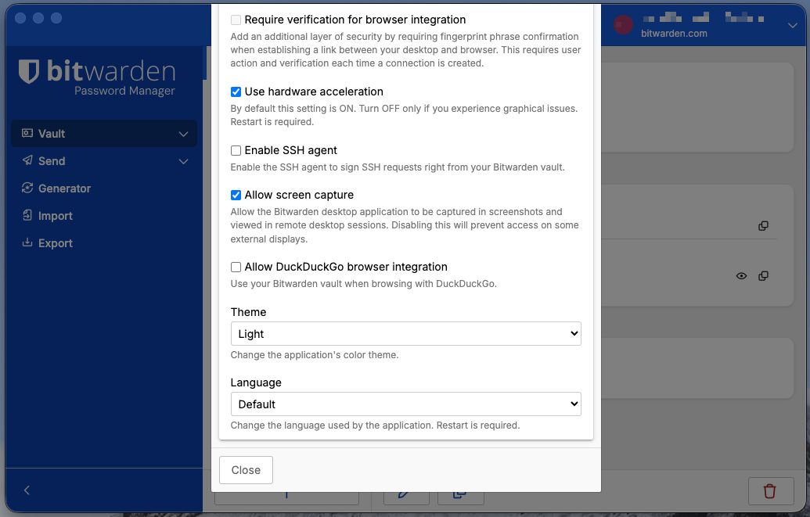Screen dimensions: 810x517
Task: Copy the username using its copy icon
Action: point(763,225)
